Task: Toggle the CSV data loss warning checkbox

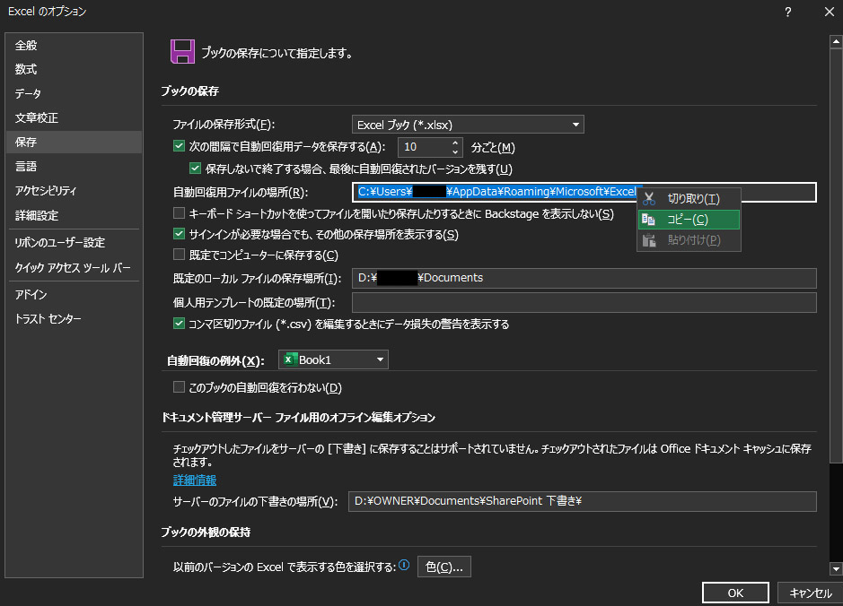Action: tap(179, 325)
